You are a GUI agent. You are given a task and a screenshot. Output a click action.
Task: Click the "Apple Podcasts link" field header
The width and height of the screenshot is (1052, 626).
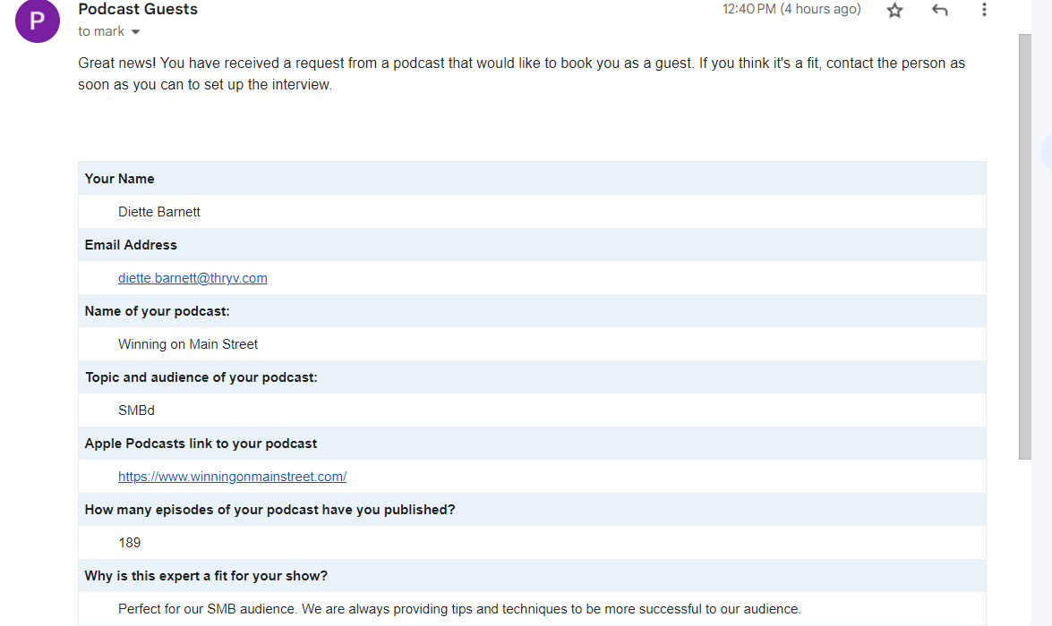201,444
